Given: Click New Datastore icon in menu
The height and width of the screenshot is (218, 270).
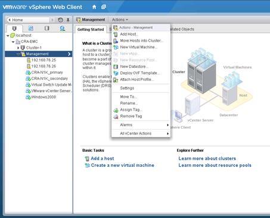Looking at the screenshot, I should pos(116,67).
